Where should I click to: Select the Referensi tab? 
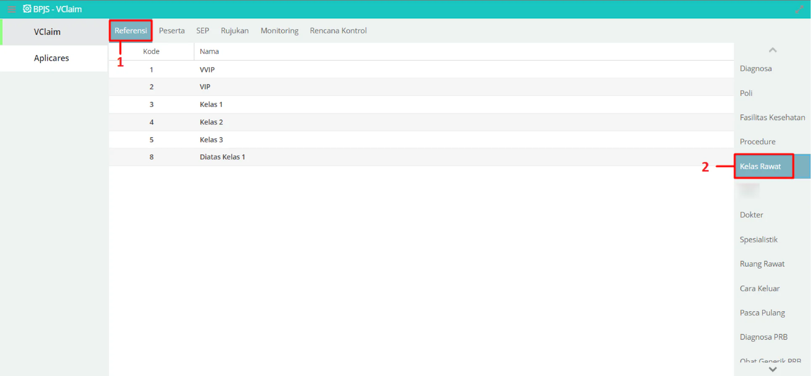pyautogui.click(x=131, y=31)
